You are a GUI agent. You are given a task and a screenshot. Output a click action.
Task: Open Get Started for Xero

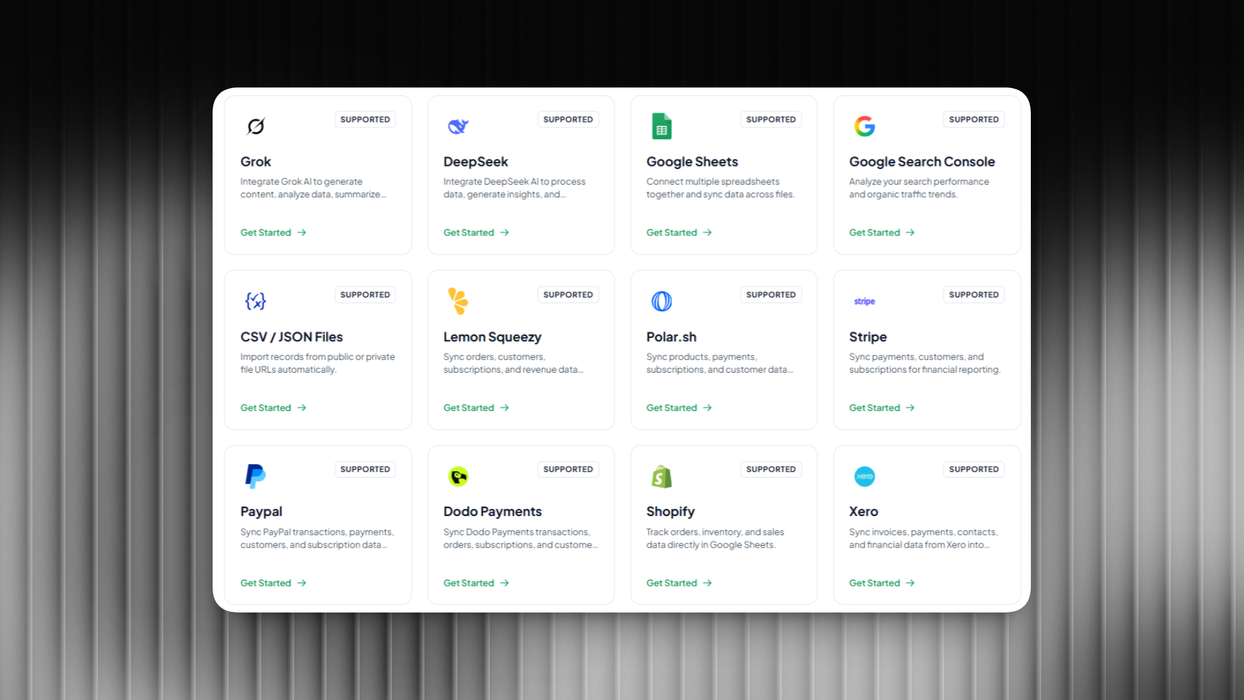click(x=881, y=583)
